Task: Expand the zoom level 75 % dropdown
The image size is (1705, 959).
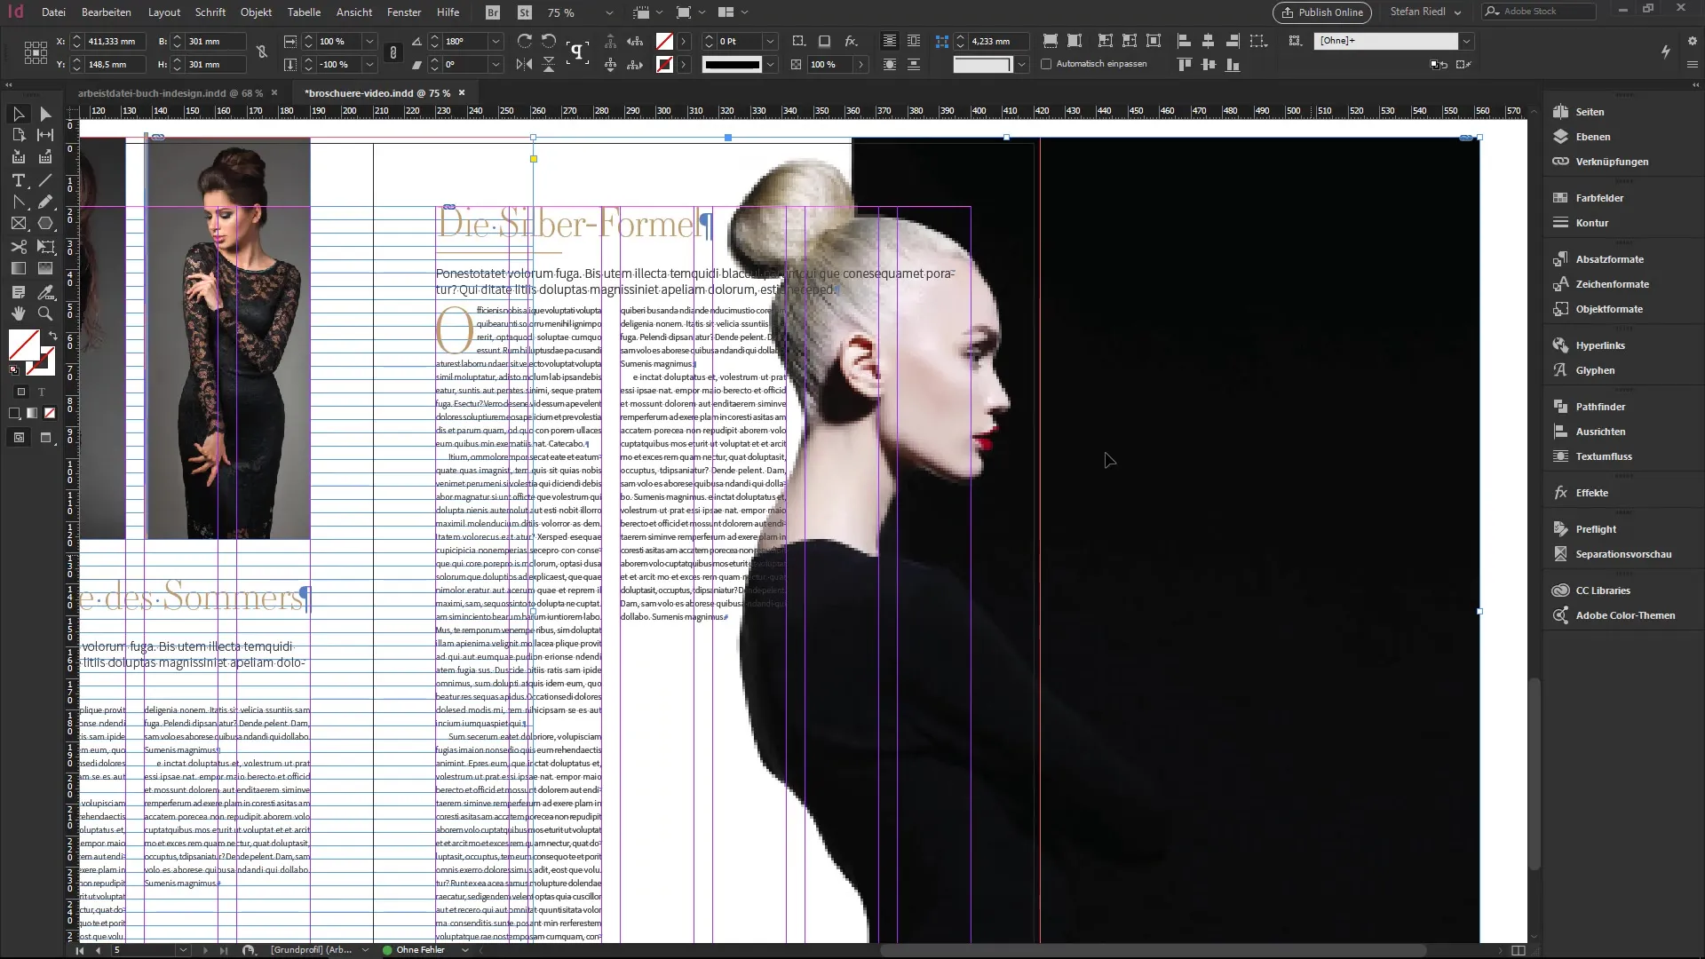Action: (x=608, y=12)
